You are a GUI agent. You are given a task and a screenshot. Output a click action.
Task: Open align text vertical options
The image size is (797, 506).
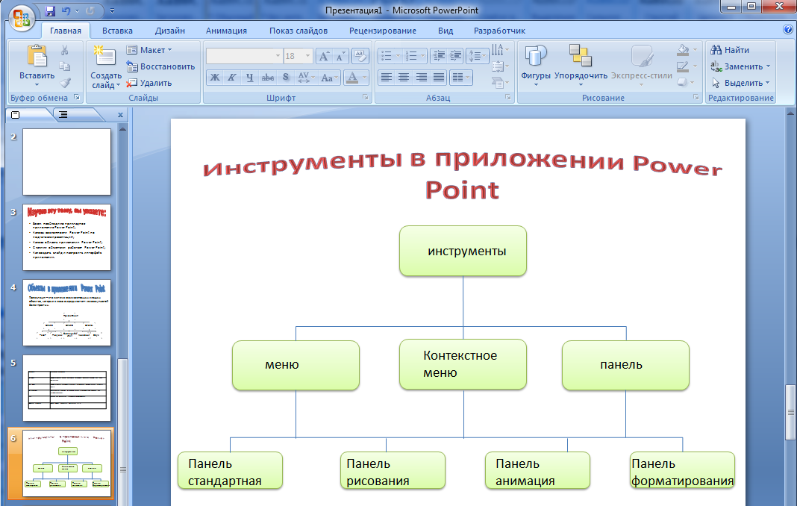[x=500, y=66]
